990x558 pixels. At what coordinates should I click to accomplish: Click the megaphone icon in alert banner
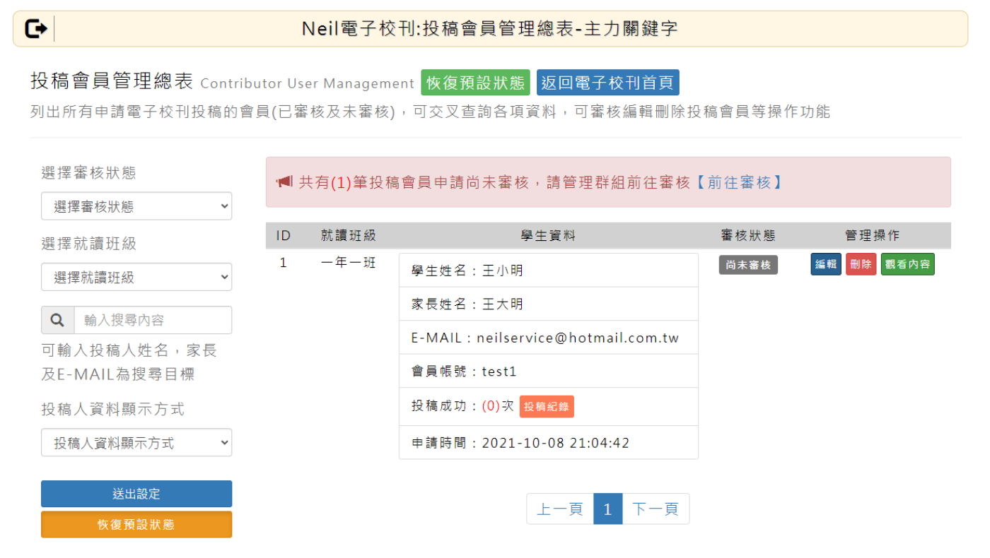(284, 182)
